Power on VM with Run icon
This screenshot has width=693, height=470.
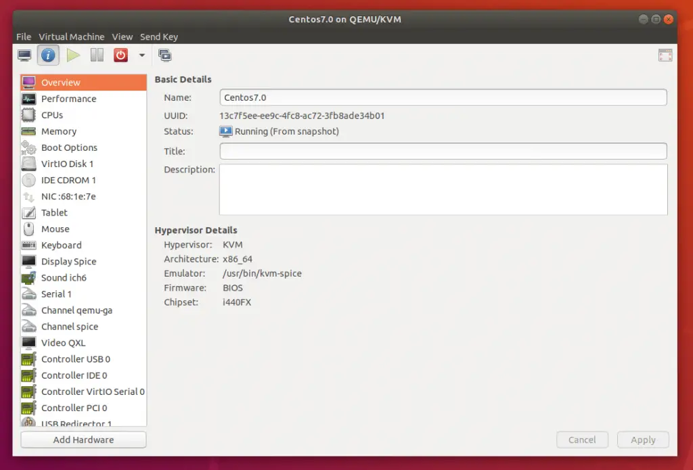[73, 55]
